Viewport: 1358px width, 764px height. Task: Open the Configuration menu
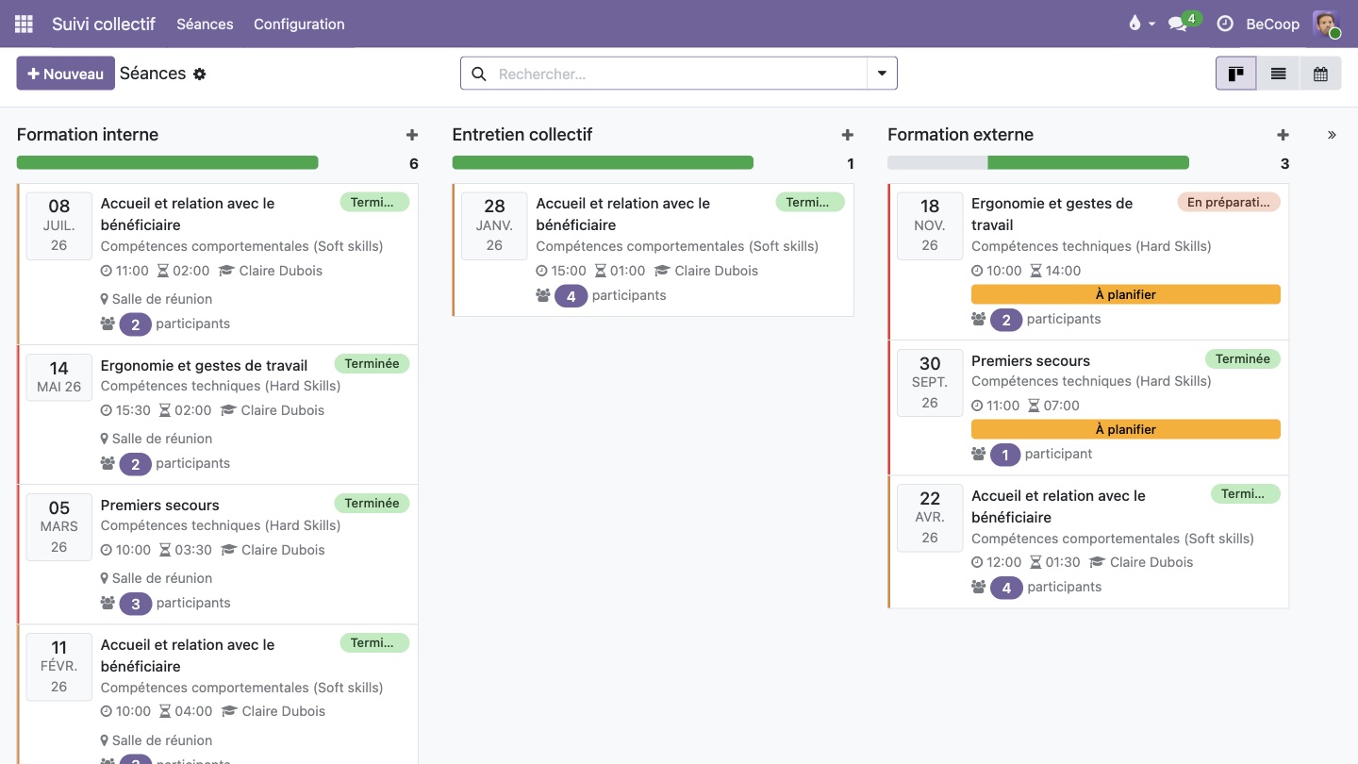[x=299, y=24]
